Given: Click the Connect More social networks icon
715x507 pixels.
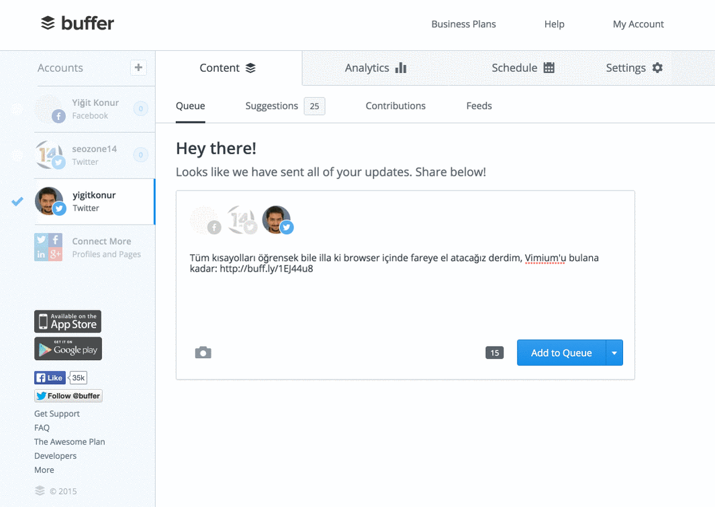Looking at the screenshot, I should pos(48,247).
